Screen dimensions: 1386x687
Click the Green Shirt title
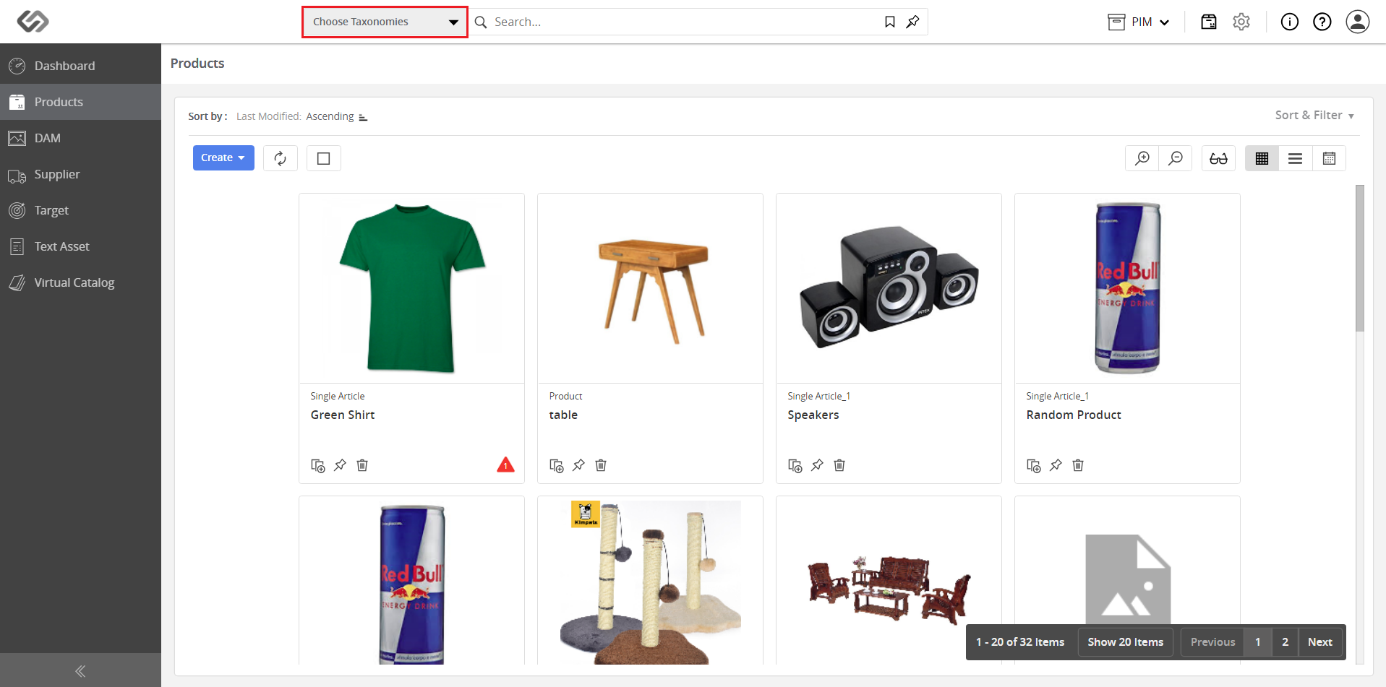[343, 415]
